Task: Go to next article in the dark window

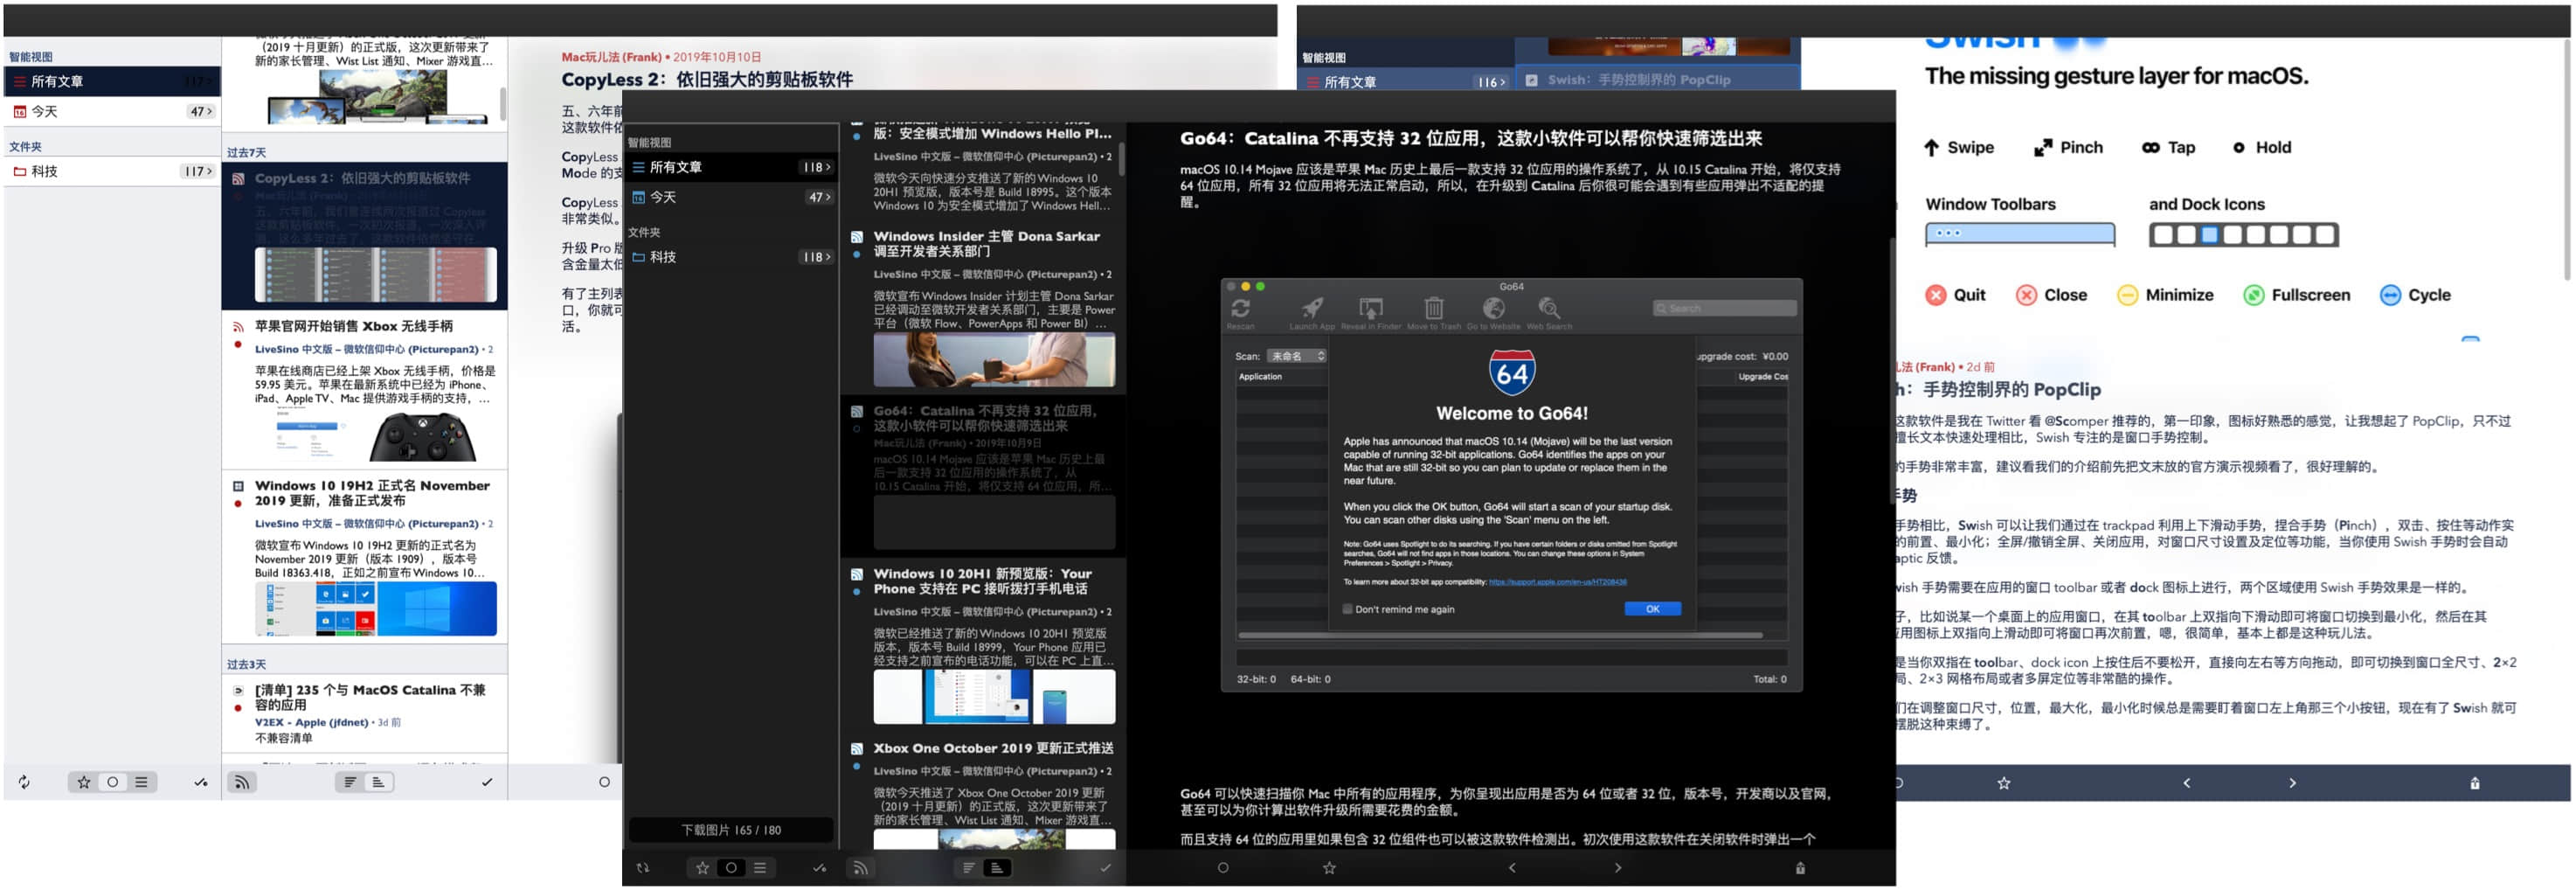Action: point(1618,868)
